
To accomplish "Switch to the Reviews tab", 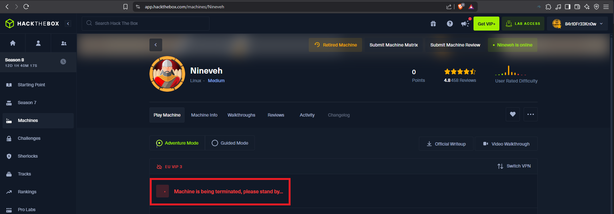I will click(276, 115).
